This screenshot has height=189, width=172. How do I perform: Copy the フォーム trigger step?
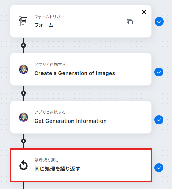click(130, 22)
